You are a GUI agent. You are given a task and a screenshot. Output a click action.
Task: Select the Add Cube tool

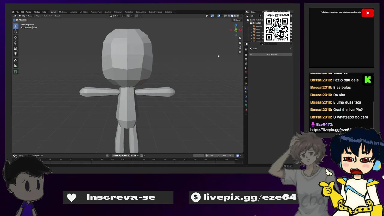(x=16, y=72)
